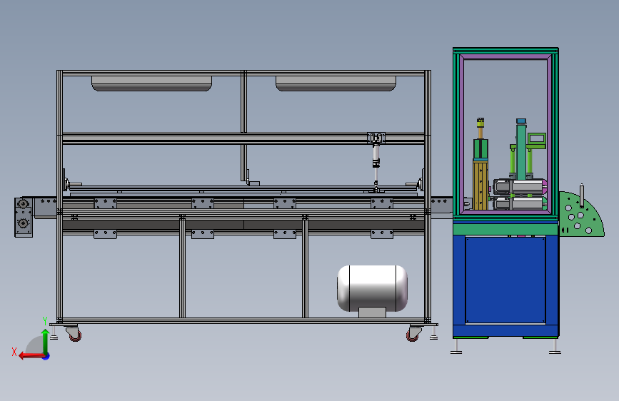Select the small green display screen in the enclosure

[x=536, y=138]
